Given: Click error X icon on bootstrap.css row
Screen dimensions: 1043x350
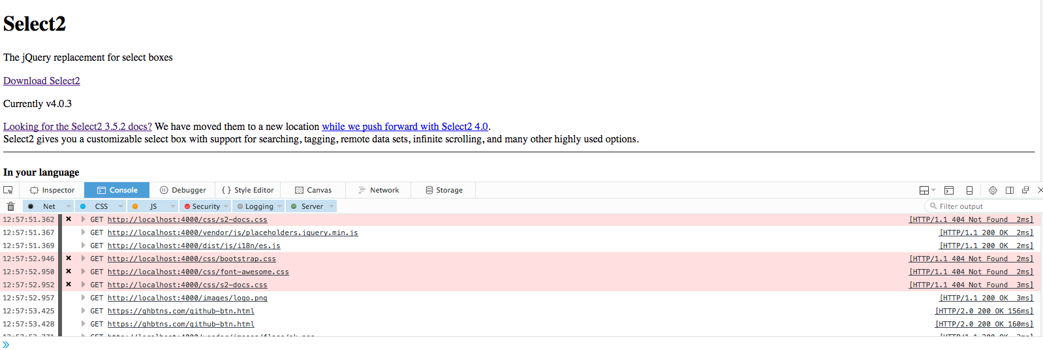Looking at the screenshot, I should point(69,259).
